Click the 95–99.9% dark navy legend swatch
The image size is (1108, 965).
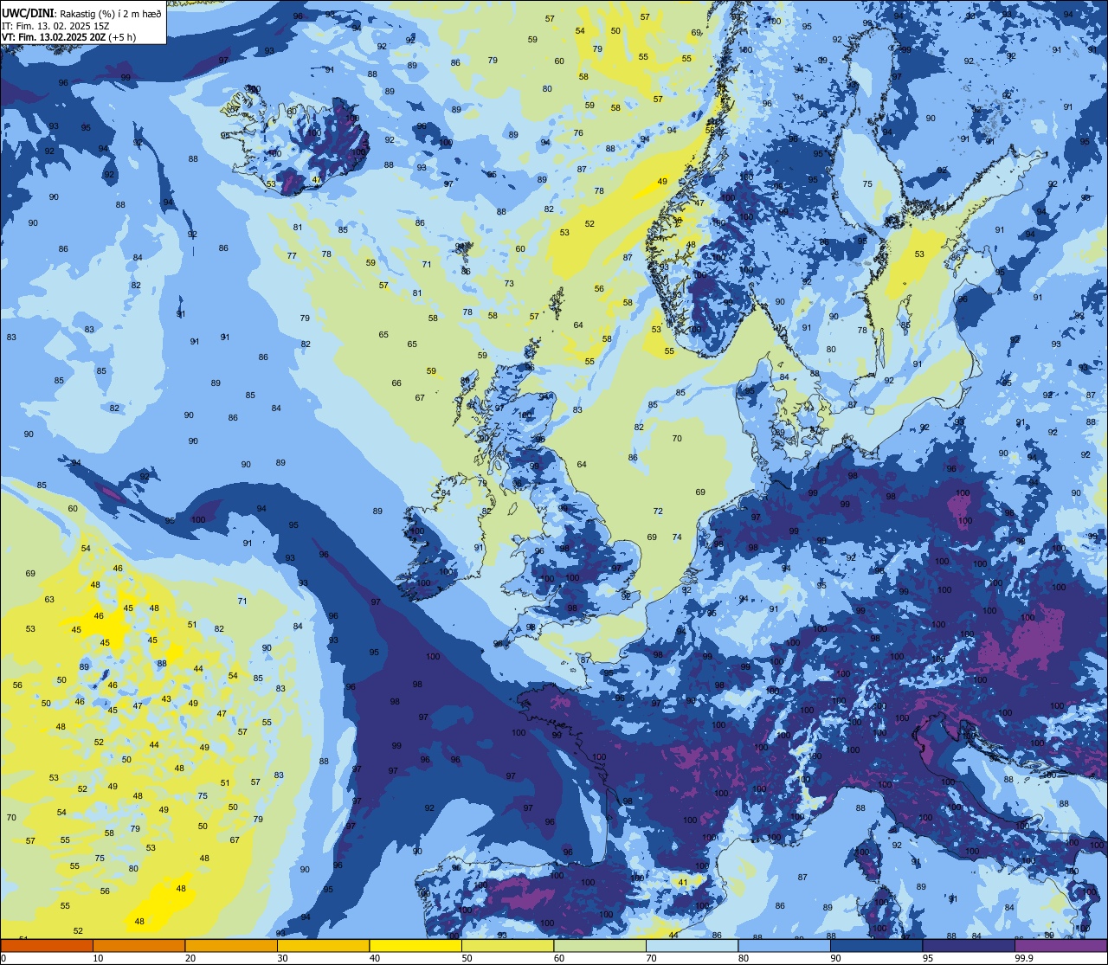click(x=969, y=945)
